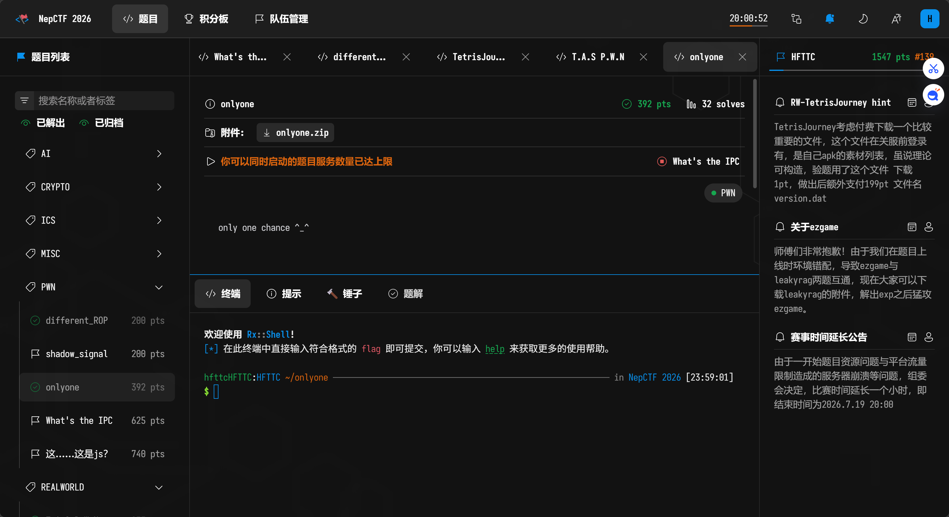Toggle dark mode moon icon
This screenshot has width=949, height=517.
tap(863, 18)
